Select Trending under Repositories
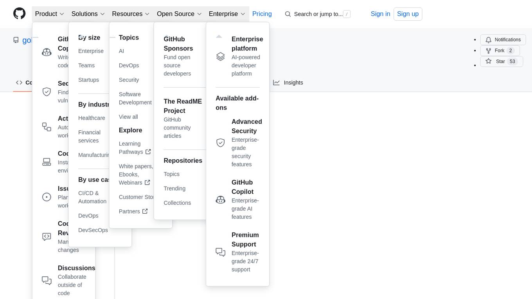Screen dimensions: 532x299 coord(174,189)
